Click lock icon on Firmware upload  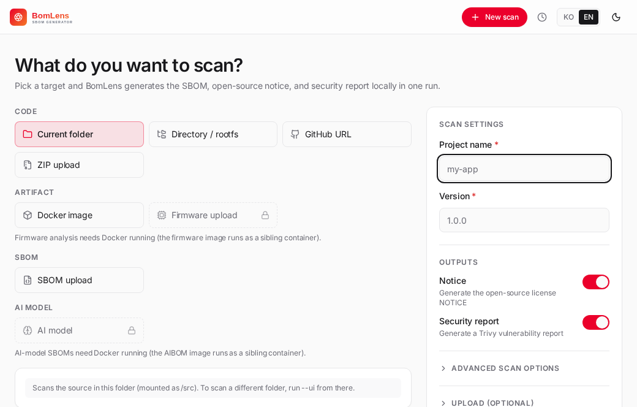click(x=265, y=215)
